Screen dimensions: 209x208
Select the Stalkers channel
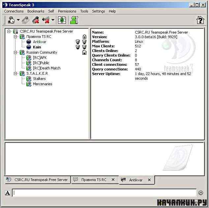pyautogui.click(x=39, y=79)
